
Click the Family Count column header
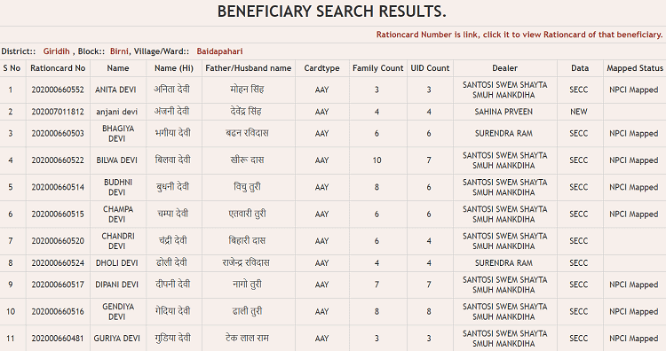[x=377, y=68]
